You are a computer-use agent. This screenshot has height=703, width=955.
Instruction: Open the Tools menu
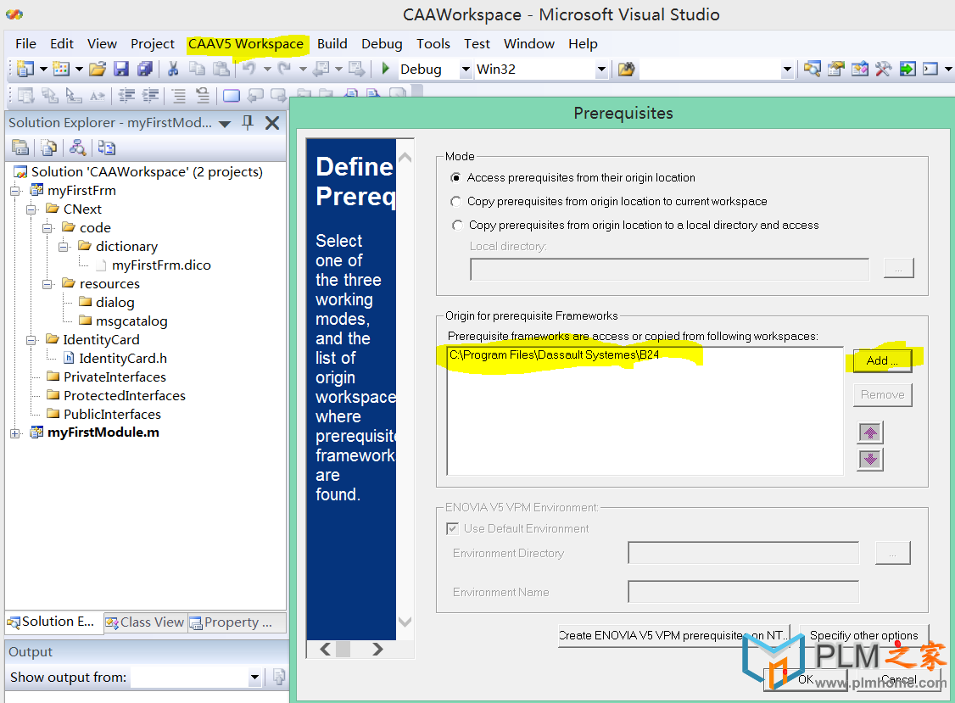pyautogui.click(x=433, y=44)
